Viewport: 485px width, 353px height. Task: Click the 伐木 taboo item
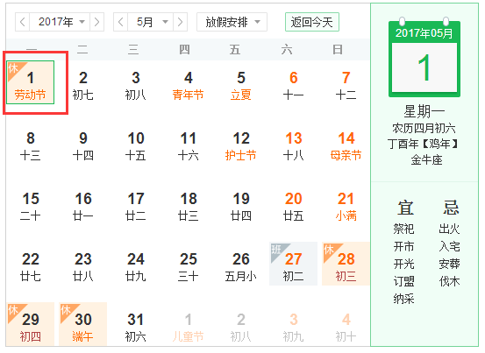click(449, 281)
